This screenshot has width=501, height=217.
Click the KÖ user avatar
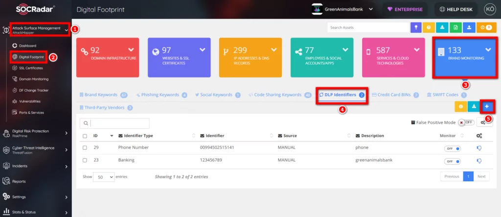click(489, 9)
